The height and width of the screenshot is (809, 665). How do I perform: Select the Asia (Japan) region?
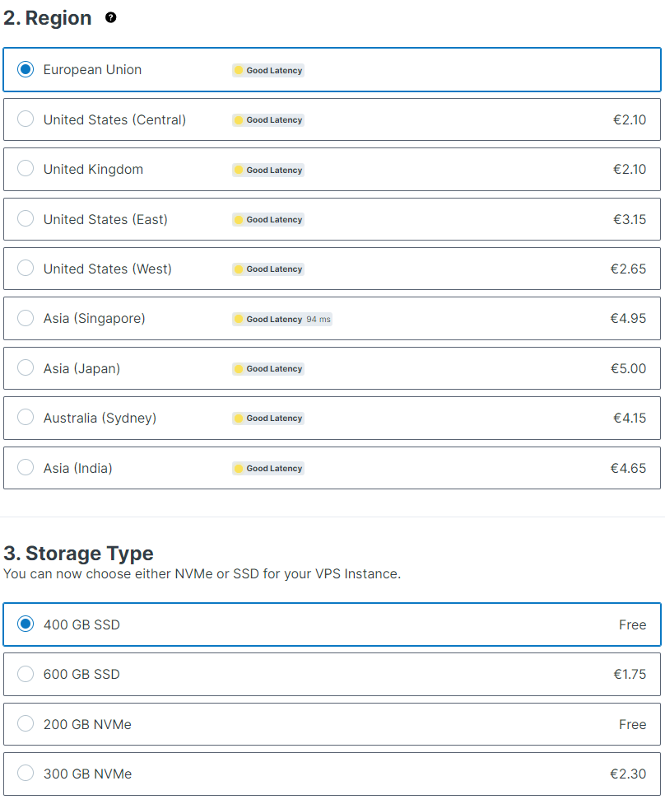click(26, 368)
